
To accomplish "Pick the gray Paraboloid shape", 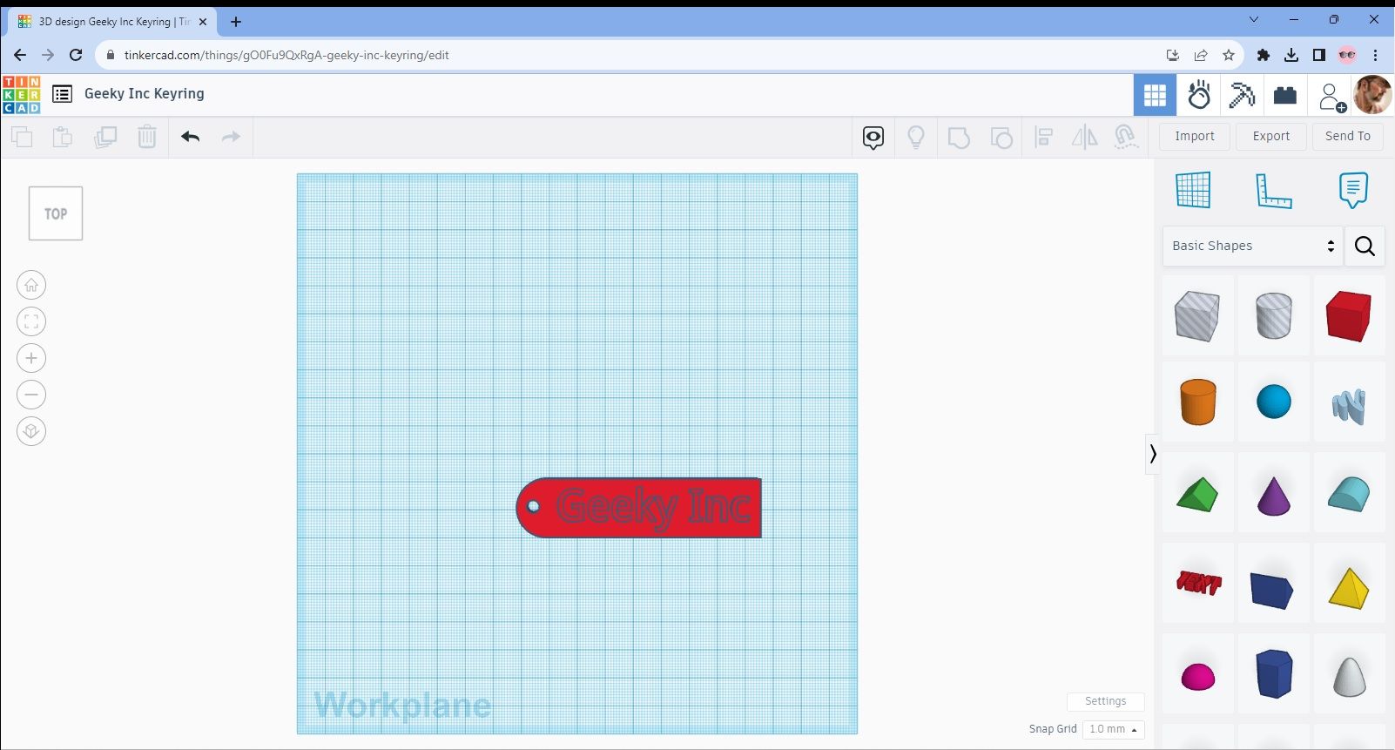I will click(1349, 675).
